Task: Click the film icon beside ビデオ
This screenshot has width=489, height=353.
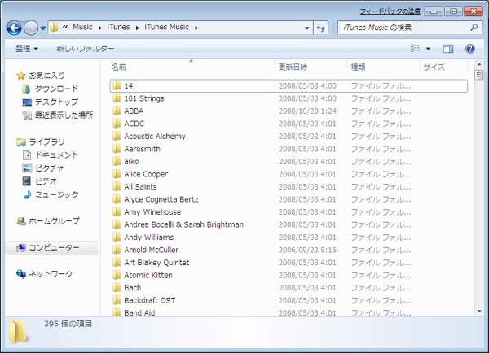Action: click(x=27, y=181)
